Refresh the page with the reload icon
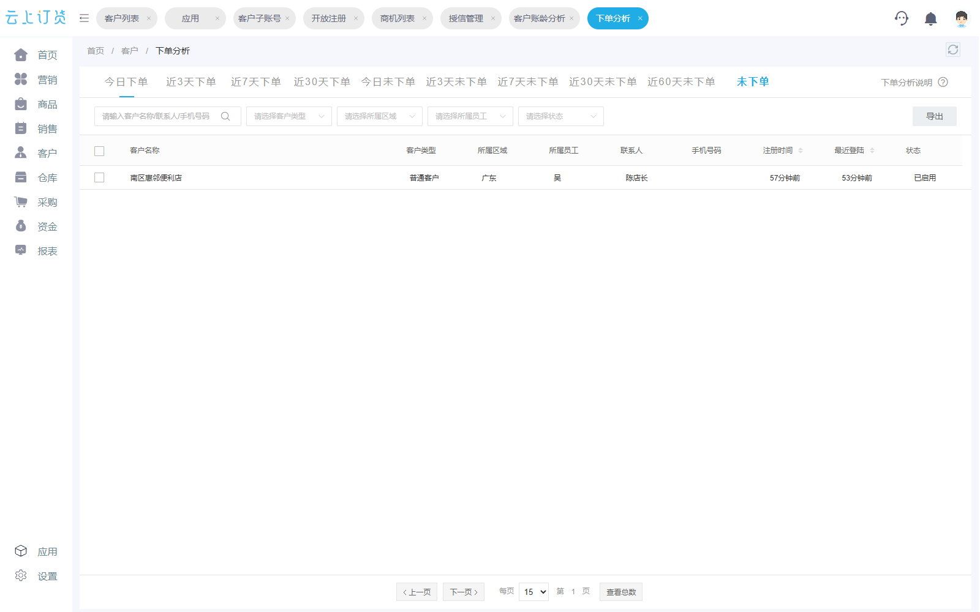The image size is (980, 612). coord(953,50)
